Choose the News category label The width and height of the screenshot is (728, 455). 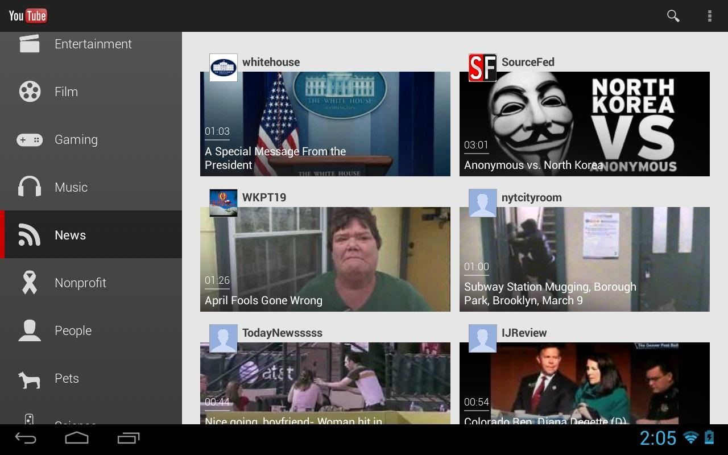pyautogui.click(x=70, y=235)
